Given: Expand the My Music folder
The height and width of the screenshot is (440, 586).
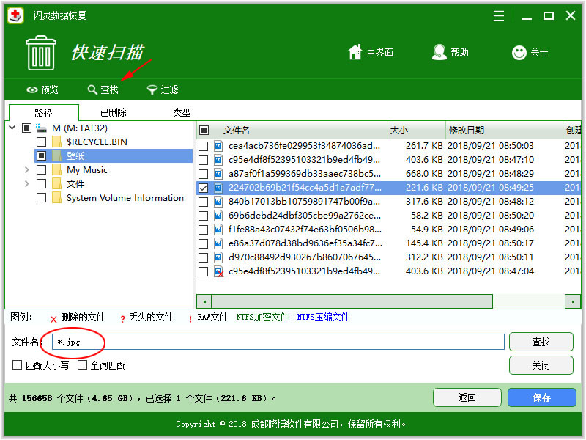Looking at the screenshot, I should pyautogui.click(x=27, y=170).
